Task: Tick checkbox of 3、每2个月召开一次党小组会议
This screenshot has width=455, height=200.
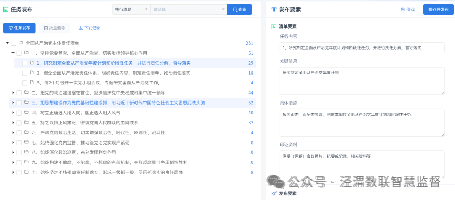Action: tap(25, 83)
